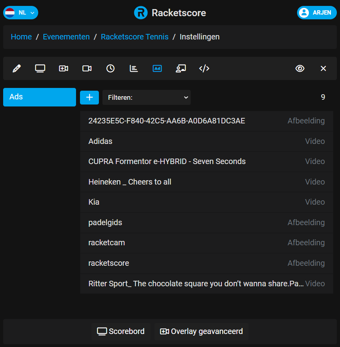340x347 pixels.
Task: Open the Kia video ad
Action: (x=206, y=202)
